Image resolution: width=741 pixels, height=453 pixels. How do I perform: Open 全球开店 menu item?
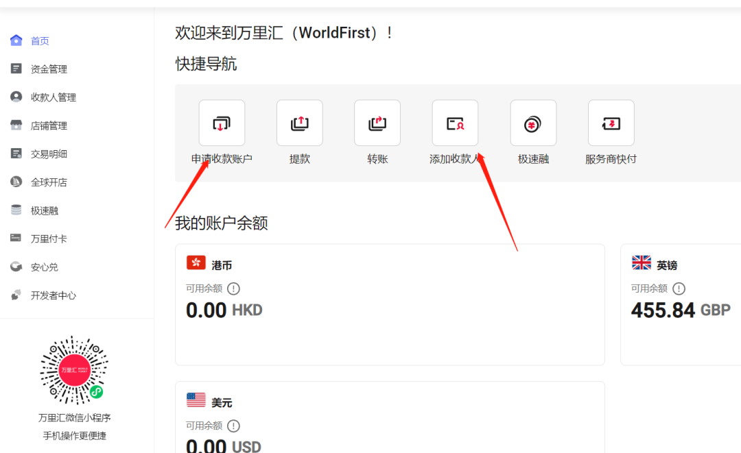coord(49,182)
